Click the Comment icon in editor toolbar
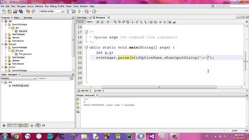 point(170,22)
